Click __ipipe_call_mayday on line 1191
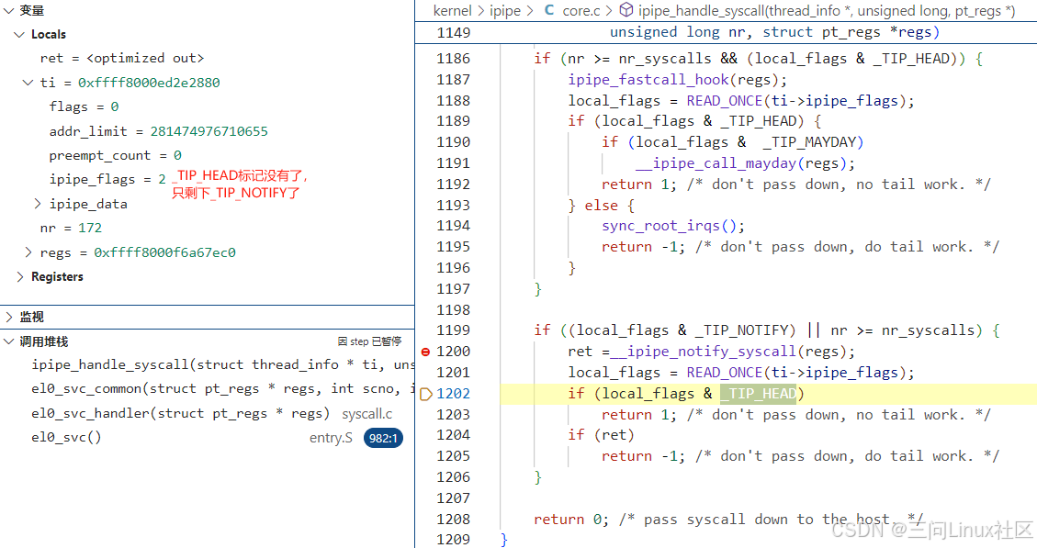The image size is (1037, 548). point(716,163)
